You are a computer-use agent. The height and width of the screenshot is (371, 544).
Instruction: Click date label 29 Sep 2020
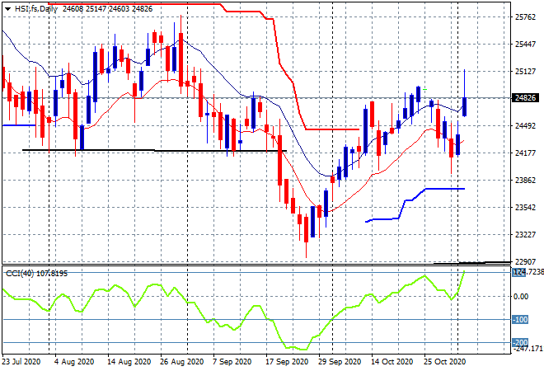[340, 362]
